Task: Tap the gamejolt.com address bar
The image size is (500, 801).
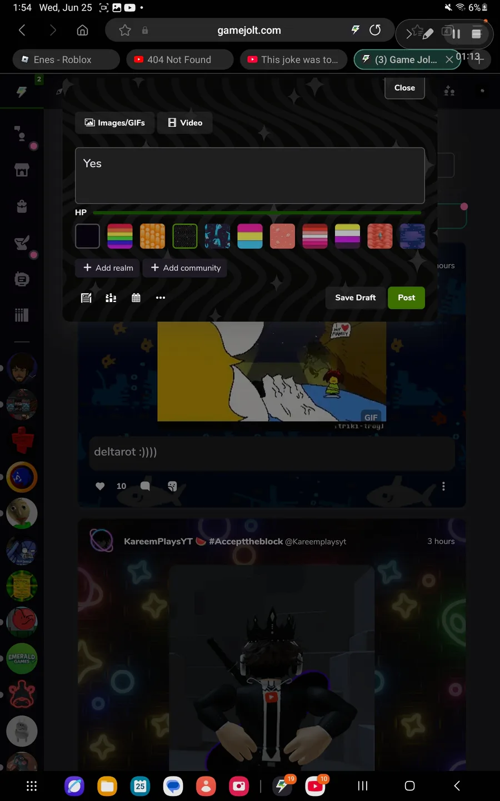Action: click(x=249, y=30)
